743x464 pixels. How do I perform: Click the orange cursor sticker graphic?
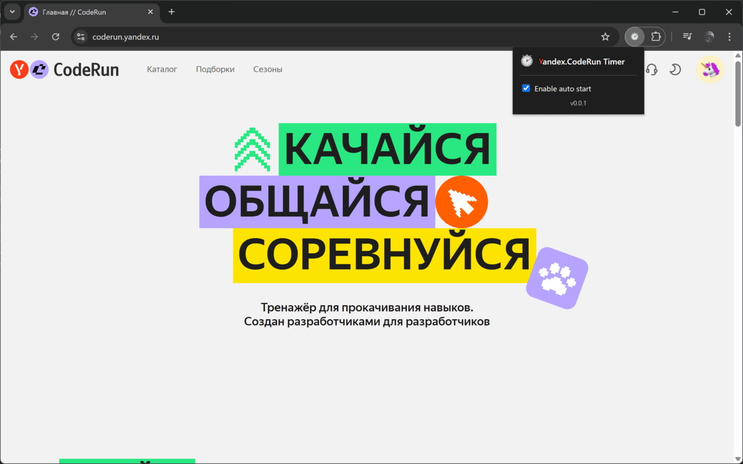tap(461, 201)
